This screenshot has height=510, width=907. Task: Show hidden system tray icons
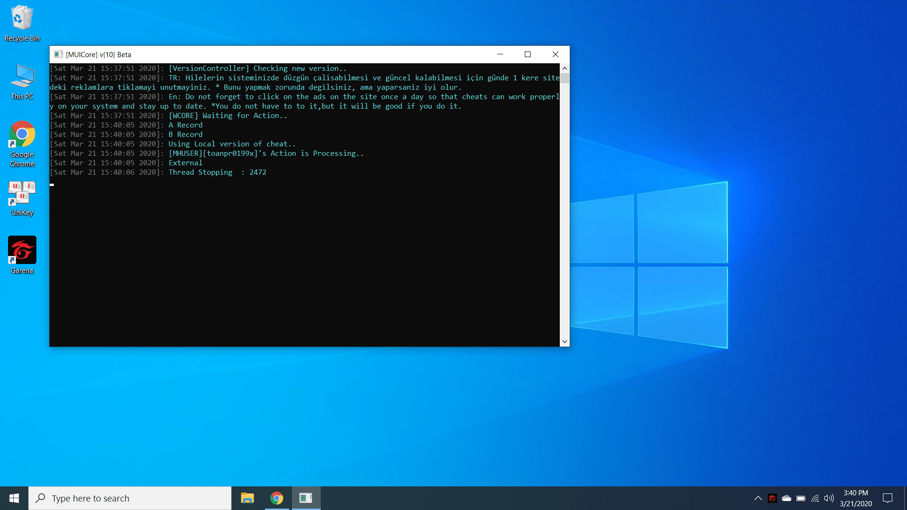[x=758, y=498]
